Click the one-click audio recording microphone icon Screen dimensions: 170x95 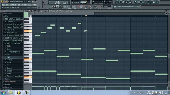tap(150, 2)
